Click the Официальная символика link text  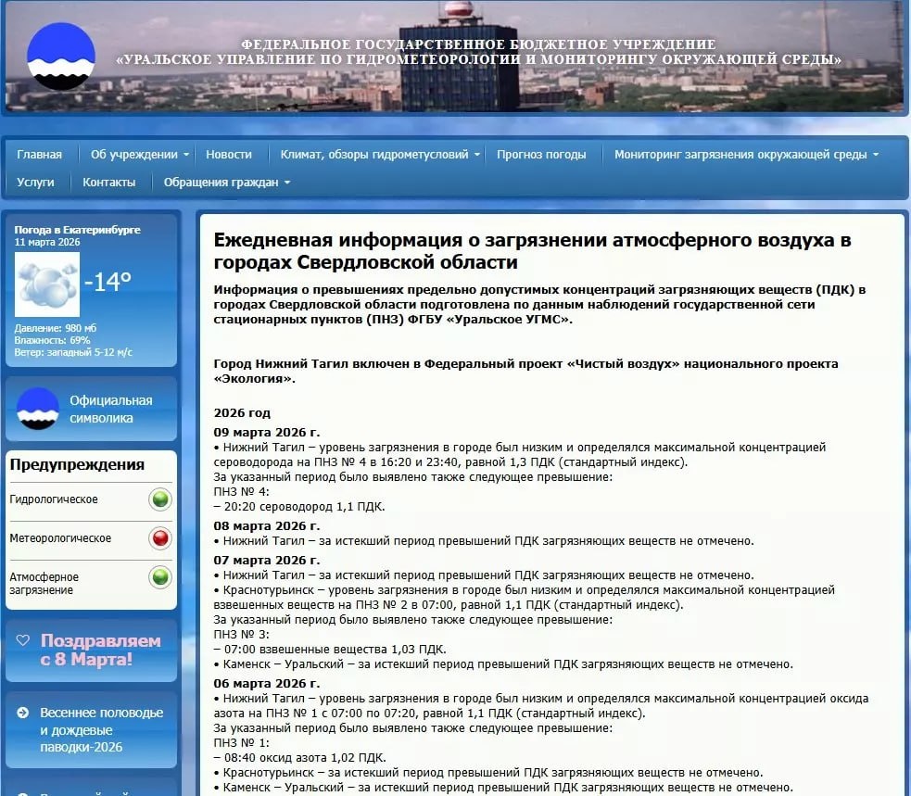[x=111, y=409]
